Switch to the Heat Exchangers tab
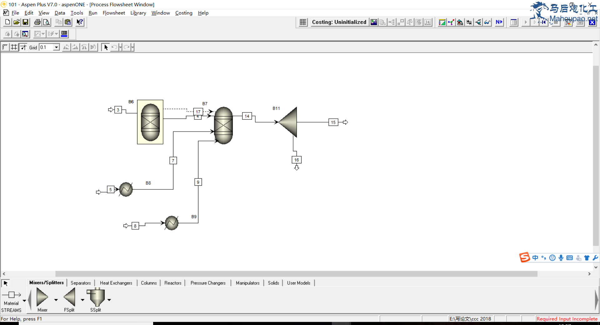Image resolution: width=600 pixels, height=325 pixels. 116,283
